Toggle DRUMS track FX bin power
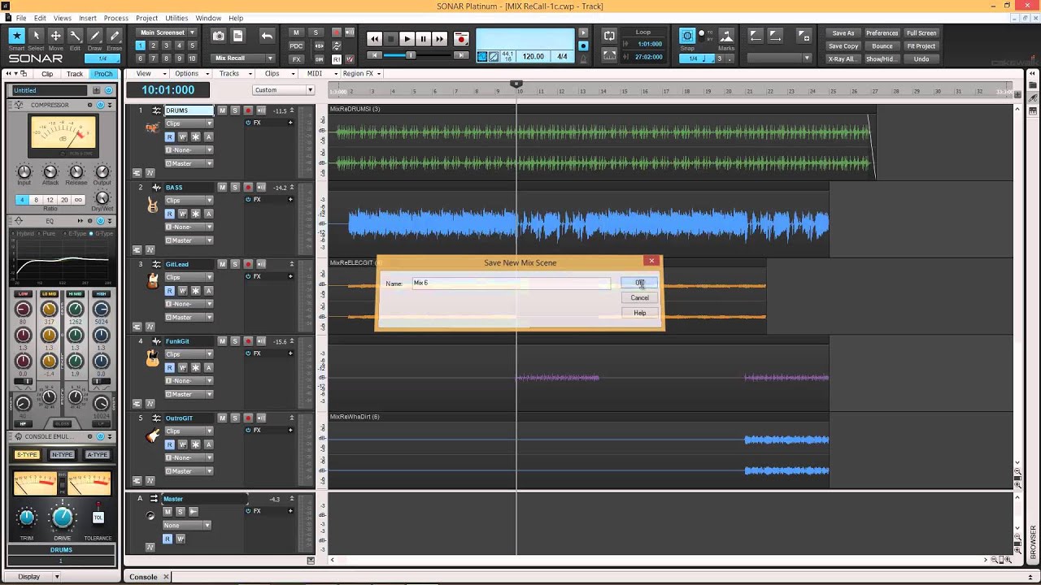Image resolution: width=1041 pixels, height=585 pixels. tap(248, 123)
